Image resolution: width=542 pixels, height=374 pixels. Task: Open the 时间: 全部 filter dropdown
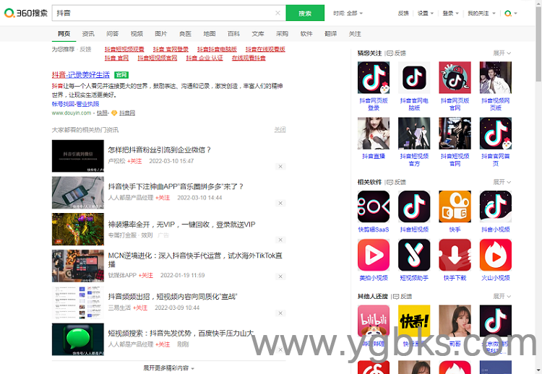tap(348, 13)
